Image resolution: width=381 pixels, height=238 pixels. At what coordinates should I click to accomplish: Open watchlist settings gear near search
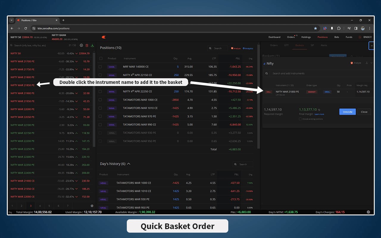pyautogui.click(x=81, y=45)
